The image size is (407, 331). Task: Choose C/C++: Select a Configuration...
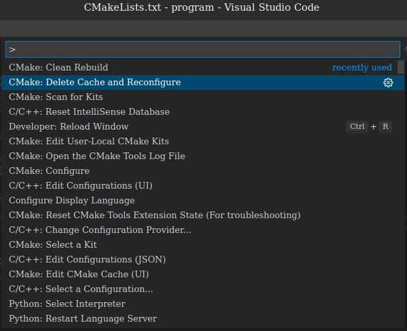[x=203, y=289]
